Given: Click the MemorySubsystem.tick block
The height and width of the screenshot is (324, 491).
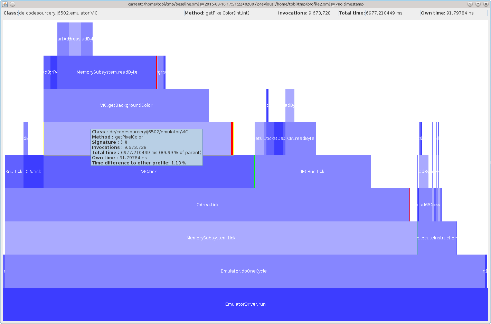Looking at the screenshot, I should point(211,238).
